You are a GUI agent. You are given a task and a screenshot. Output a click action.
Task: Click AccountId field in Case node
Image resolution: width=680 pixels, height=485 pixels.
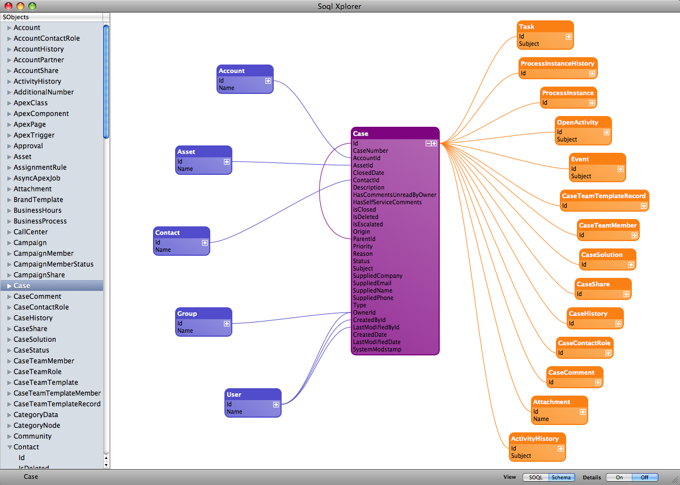(x=367, y=158)
